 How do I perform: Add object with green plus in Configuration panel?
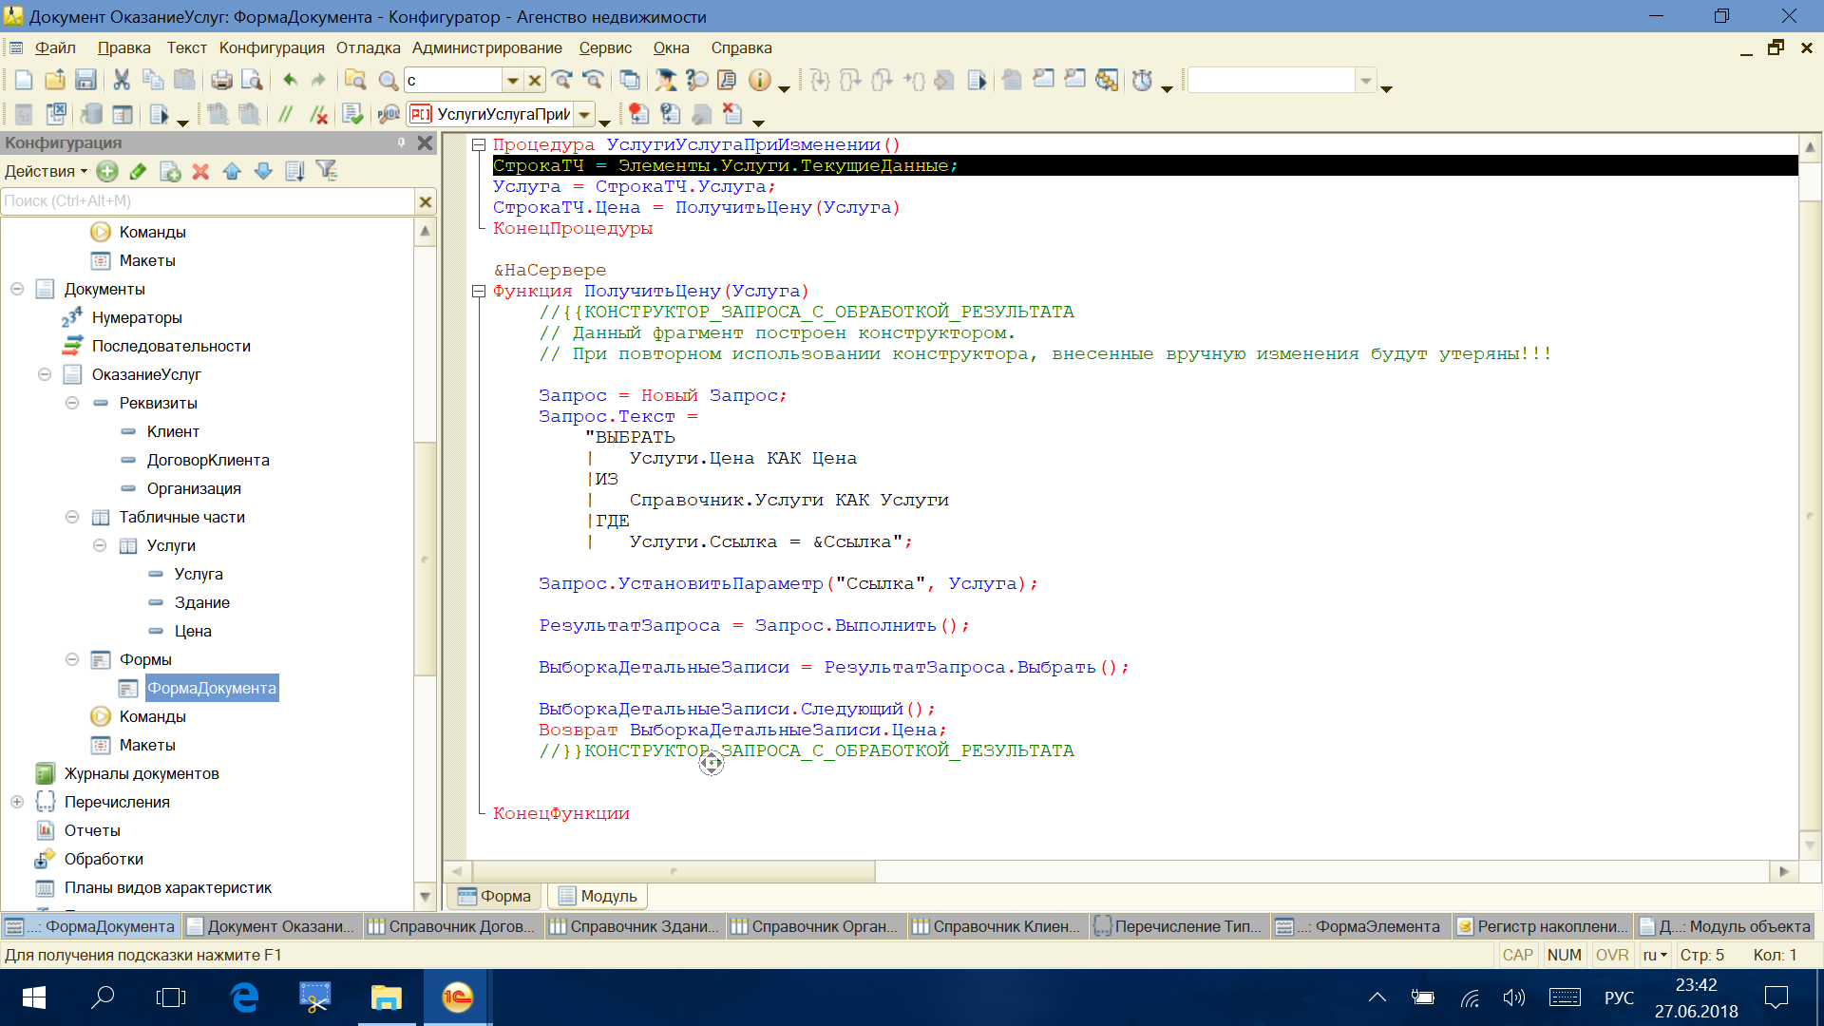click(x=107, y=171)
